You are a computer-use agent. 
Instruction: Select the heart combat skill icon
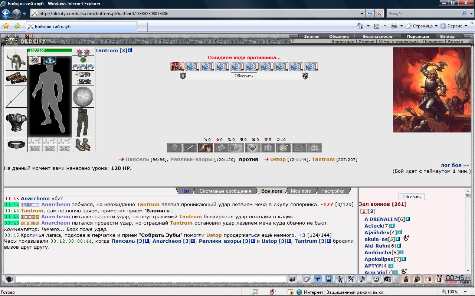click(252, 148)
